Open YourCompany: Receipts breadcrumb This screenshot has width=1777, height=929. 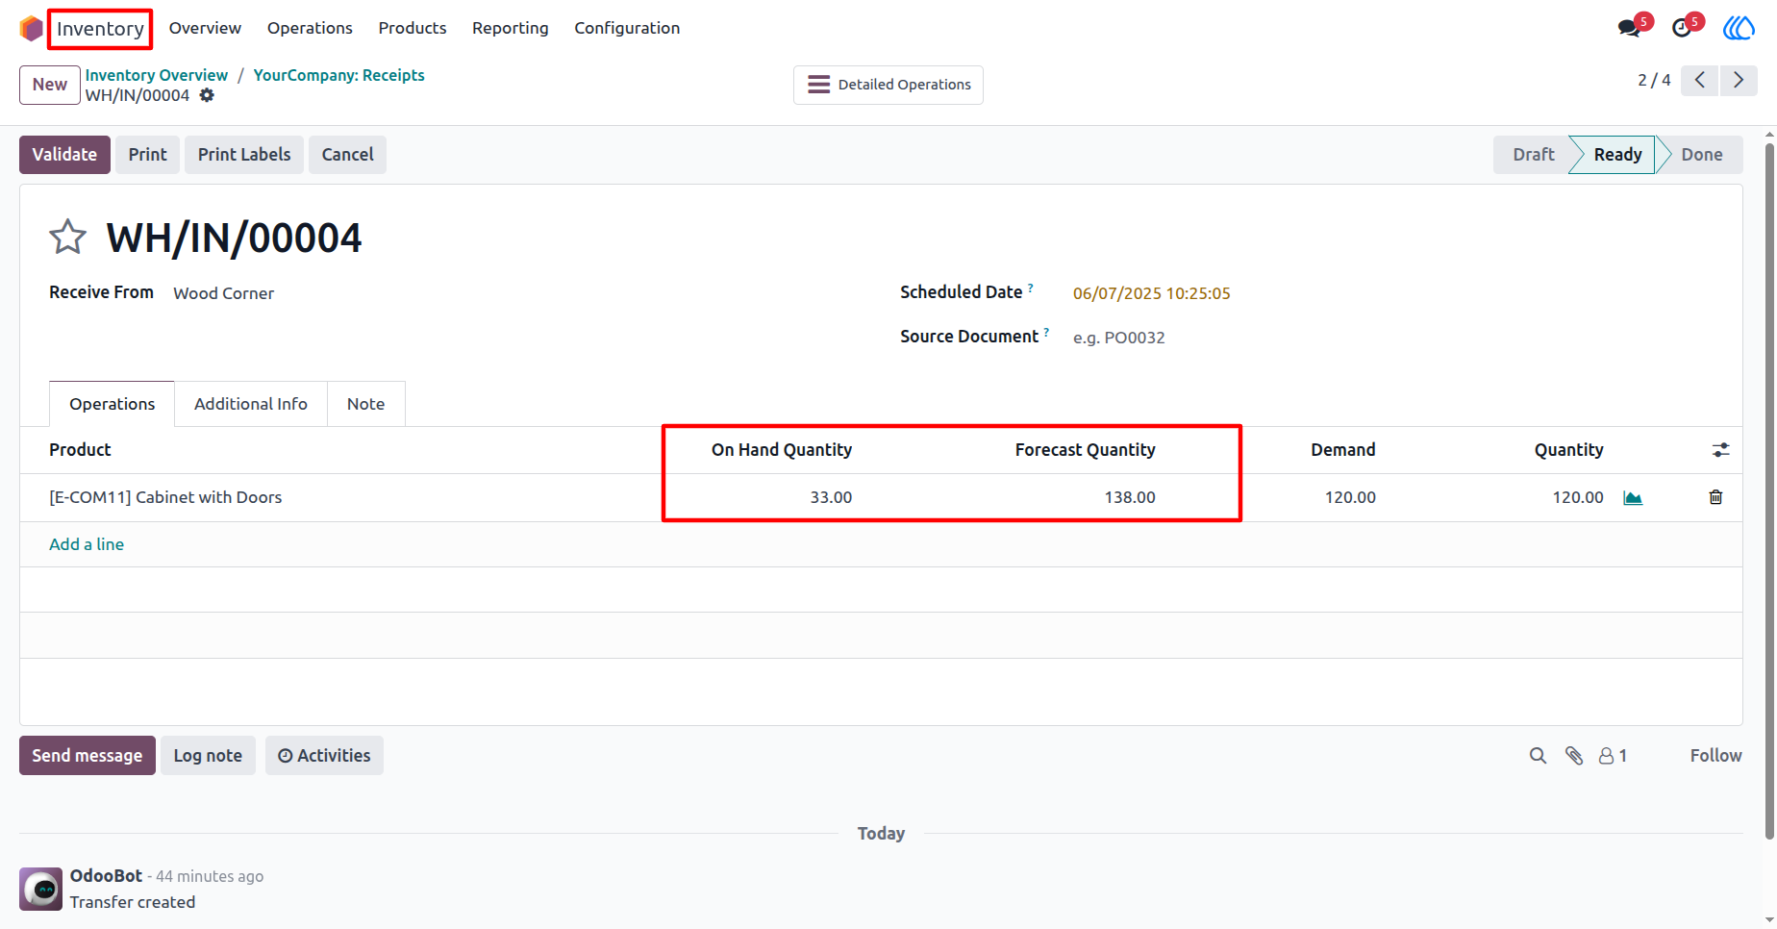(338, 75)
